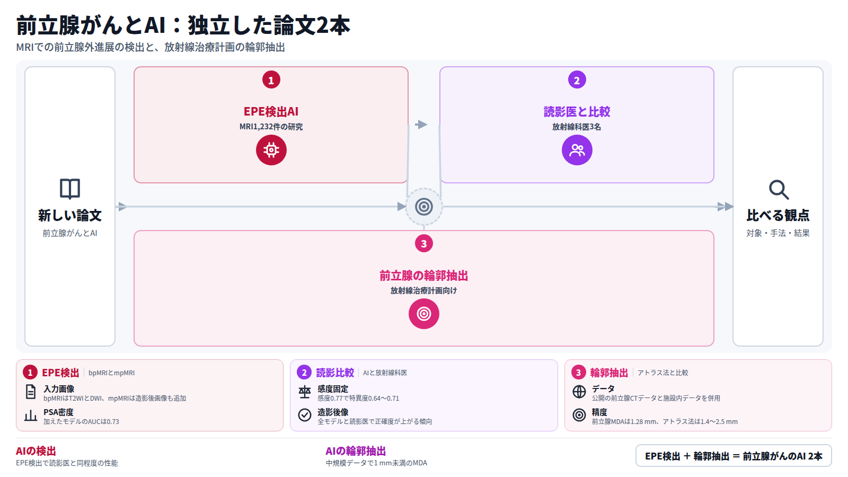Click the magnifying glass icon above 比べる観点
The width and height of the screenshot is (848, 477).
(779, 189)
